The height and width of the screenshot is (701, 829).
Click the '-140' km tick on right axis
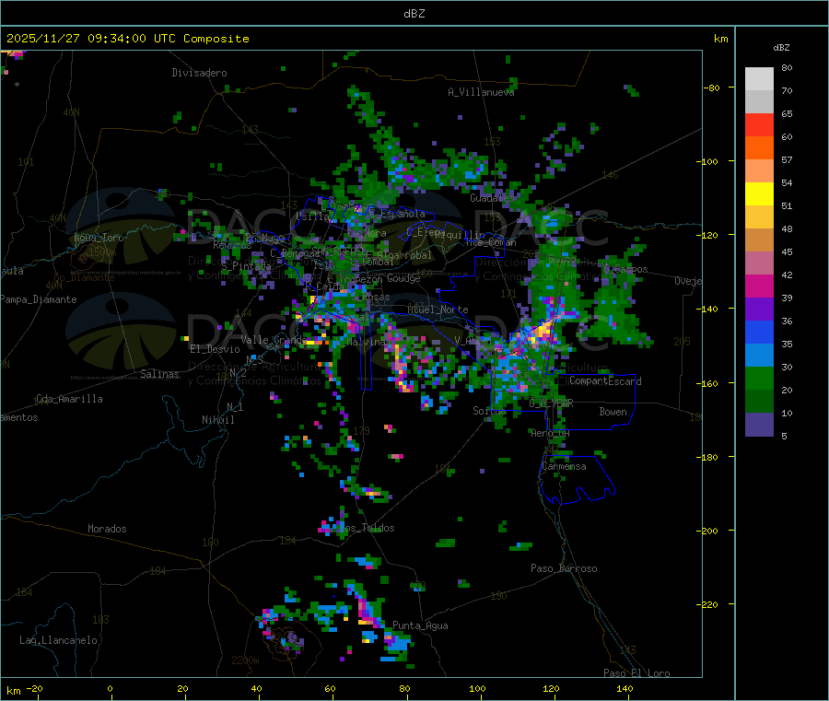(707, 309)
